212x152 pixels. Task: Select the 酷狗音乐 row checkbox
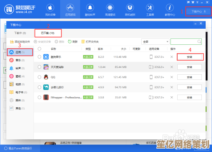(39, 57)
